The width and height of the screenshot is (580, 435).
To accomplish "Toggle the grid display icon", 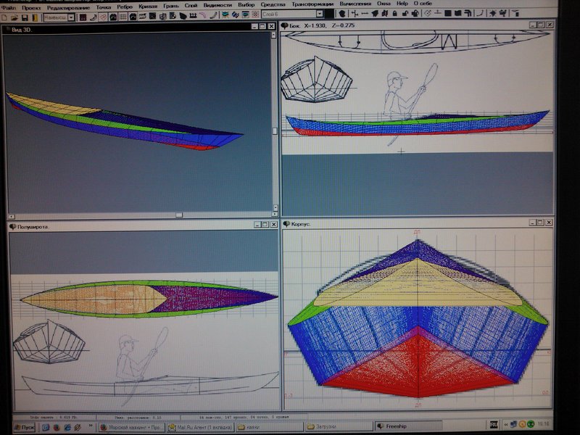I will point(123,17).
